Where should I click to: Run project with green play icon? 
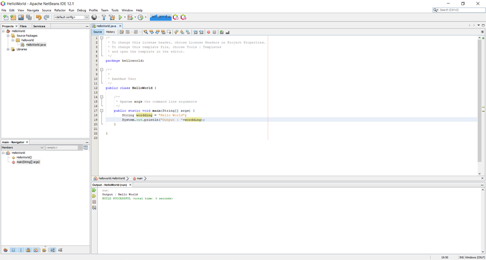tap(120, 17)
